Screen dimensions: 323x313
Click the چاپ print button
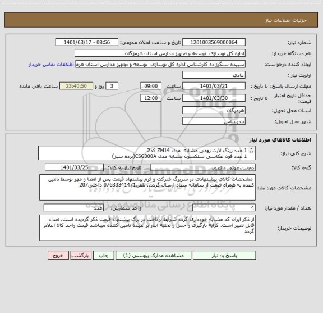click(103, 255)
